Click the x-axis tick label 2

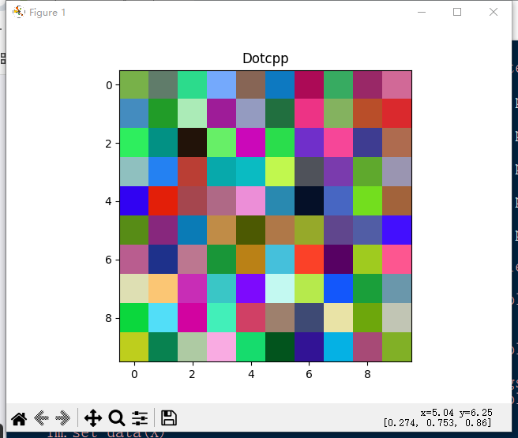[192, 374]
